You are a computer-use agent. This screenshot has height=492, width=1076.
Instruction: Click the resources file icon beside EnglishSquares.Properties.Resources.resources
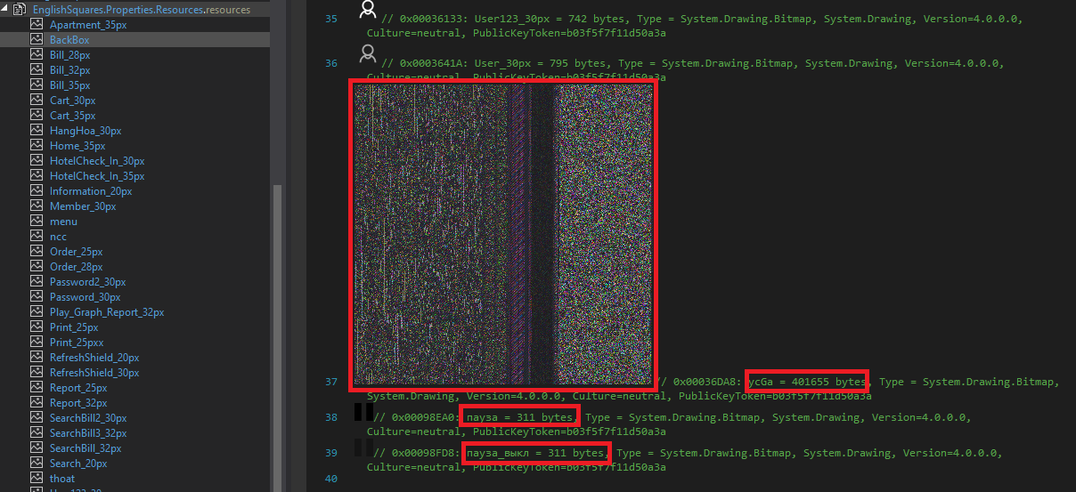tap(19, 10)
